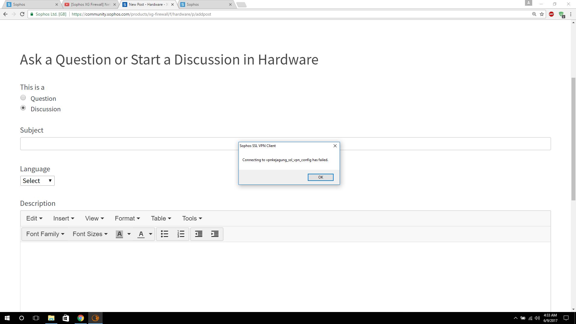Open the Action Center notifications icon
The image size is (576, 324).
(x=566, y=318)
